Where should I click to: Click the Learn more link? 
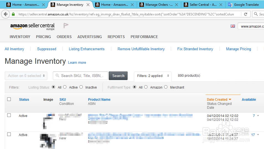77,63
